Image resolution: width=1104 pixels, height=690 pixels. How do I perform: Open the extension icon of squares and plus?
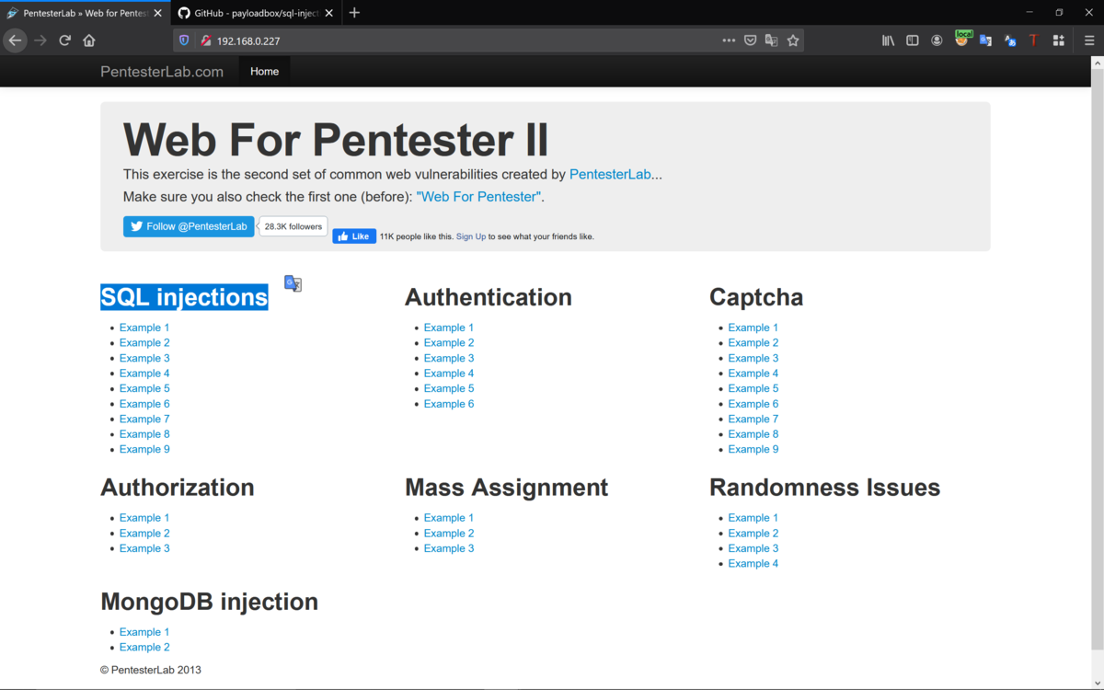(1059, 40)
